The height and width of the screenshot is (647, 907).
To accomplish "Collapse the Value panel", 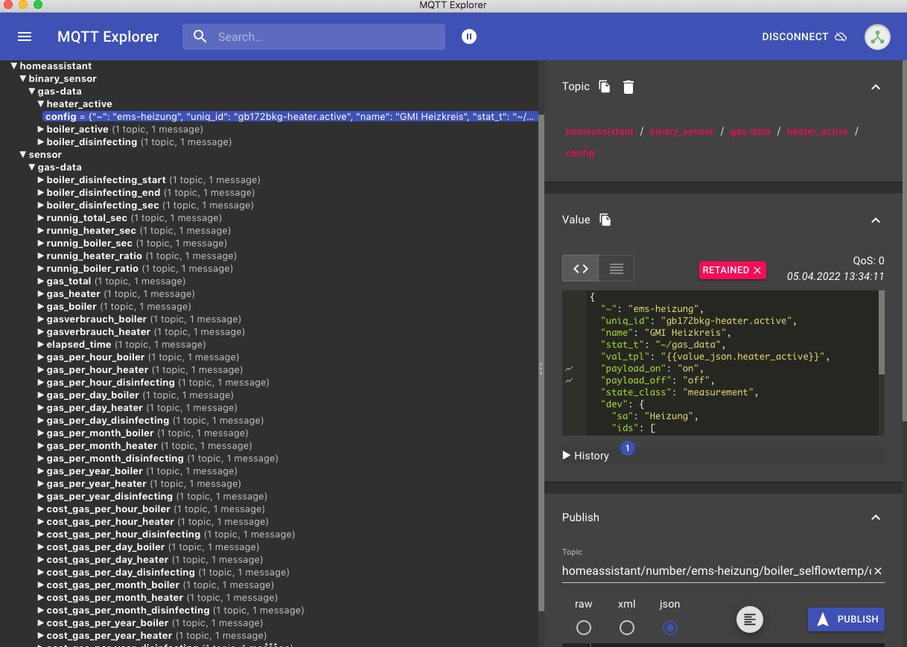I will coord(876,220).
